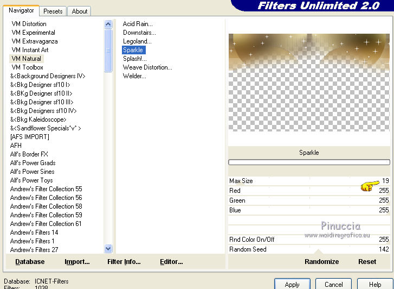This screenshot has height=289, width=394.
Task: Choose the Weave Distortion... filter
Action: click(x=147, y=67)
